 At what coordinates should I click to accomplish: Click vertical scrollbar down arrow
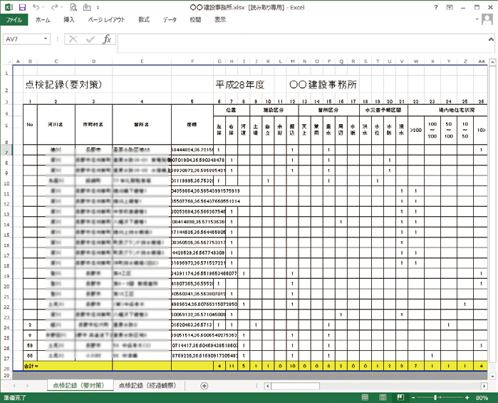(492, 377)
